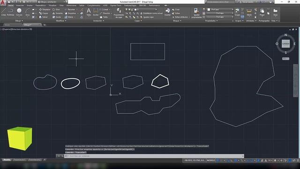
Task: Click the Empalme (fillet) tool
Action: point(70,13)
